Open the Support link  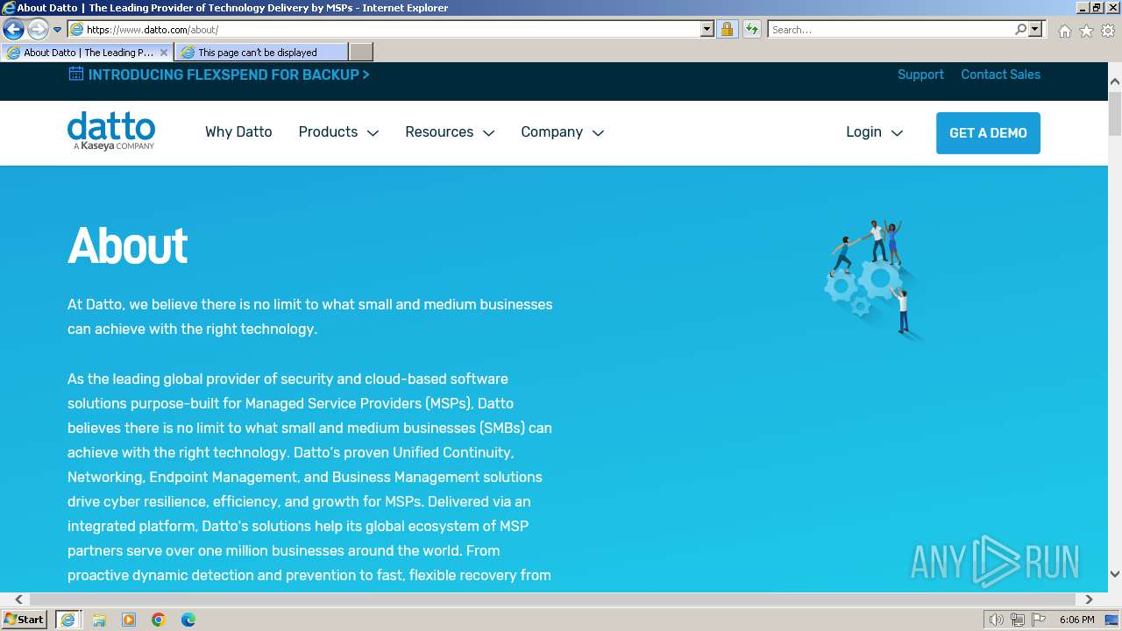(920, 74)
